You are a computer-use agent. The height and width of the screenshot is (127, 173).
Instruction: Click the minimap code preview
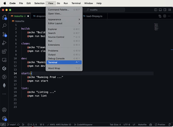pyautogui.click(x=157, y=27)
